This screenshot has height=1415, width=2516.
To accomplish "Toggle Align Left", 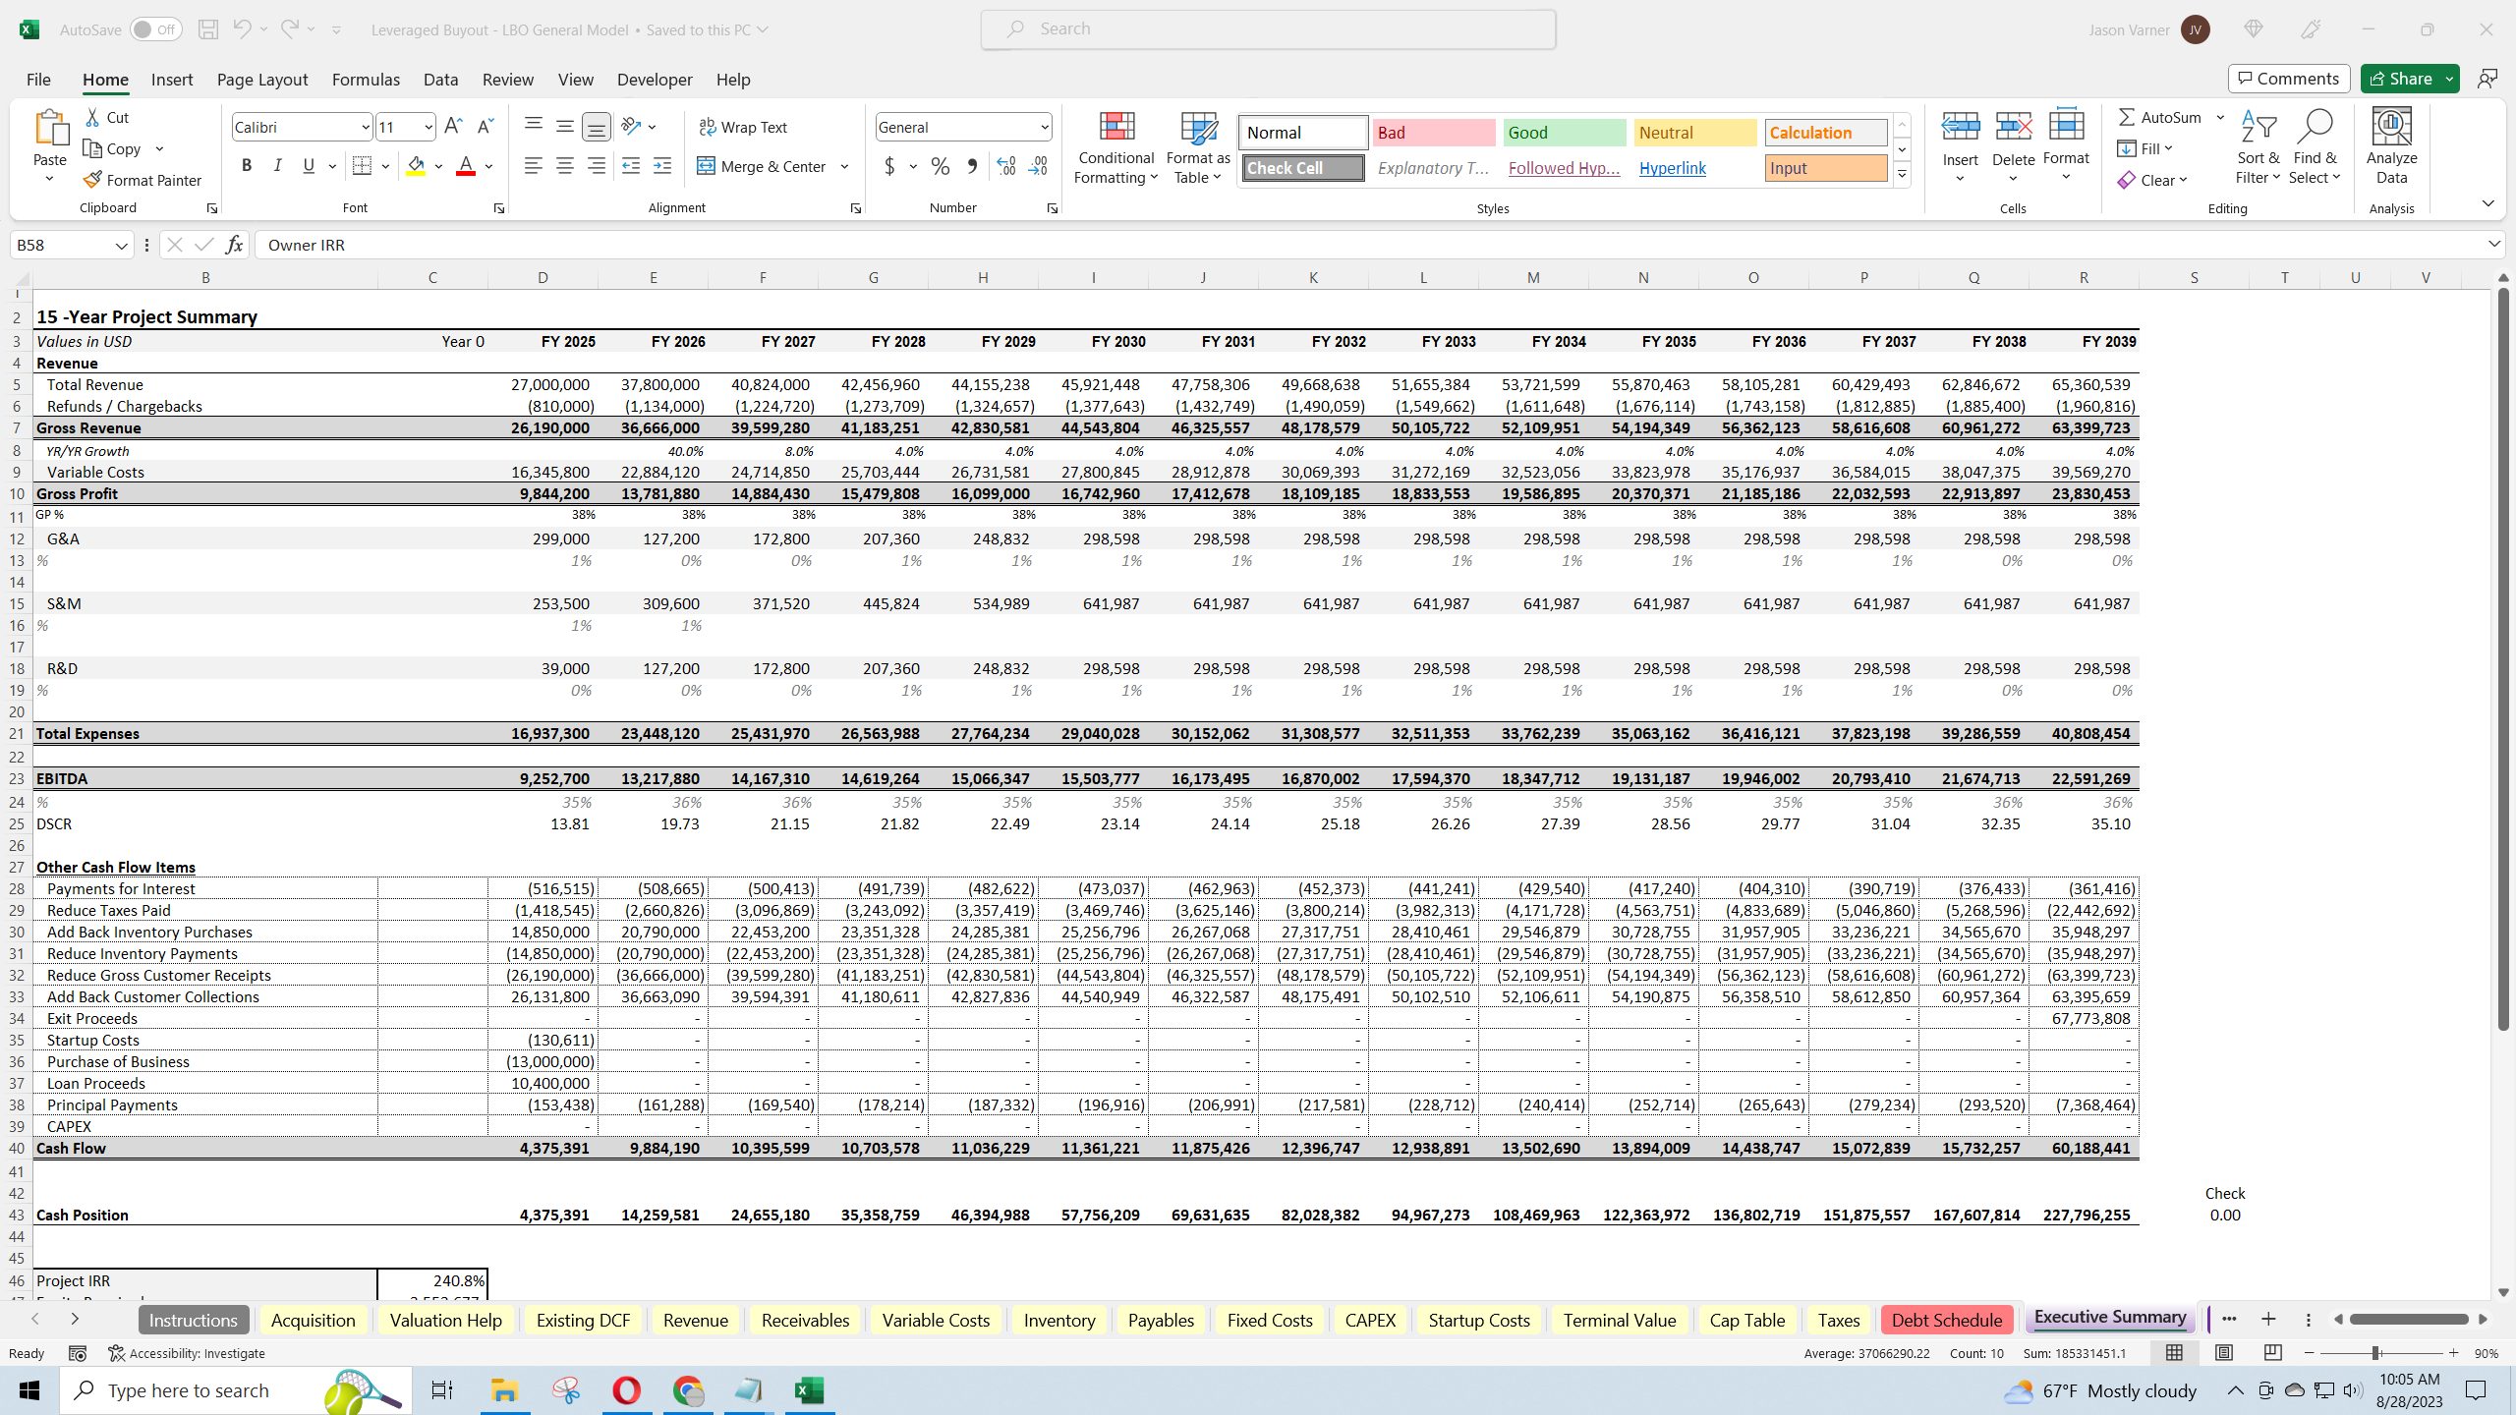I will coord(534,166).
